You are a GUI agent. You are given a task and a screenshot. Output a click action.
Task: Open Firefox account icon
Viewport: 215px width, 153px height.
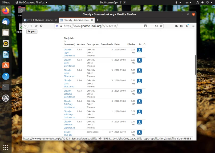click(187, 26)
